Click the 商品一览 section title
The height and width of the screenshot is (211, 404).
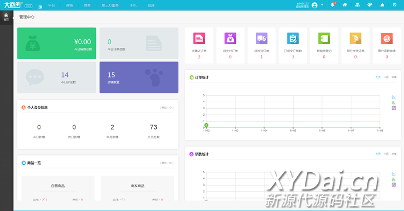(34, 163)
